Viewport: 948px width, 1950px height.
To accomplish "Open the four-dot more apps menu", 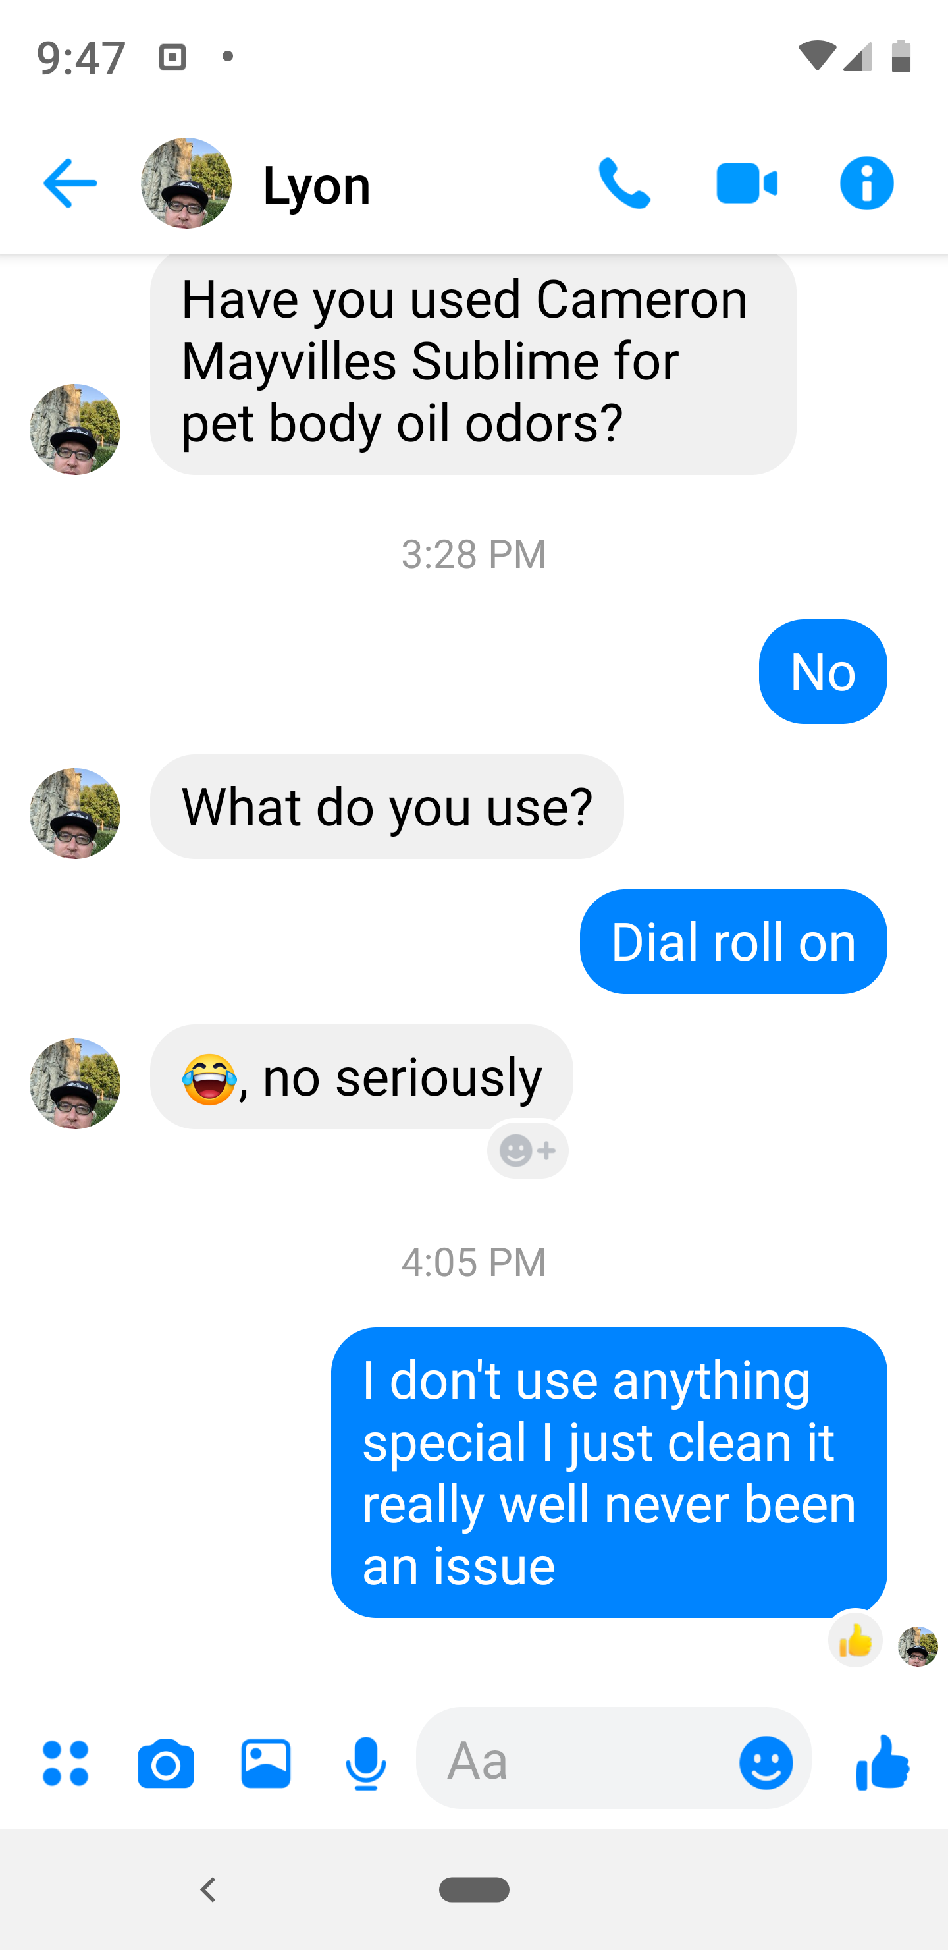I will pyautogui.click(x=66, y=1763).
